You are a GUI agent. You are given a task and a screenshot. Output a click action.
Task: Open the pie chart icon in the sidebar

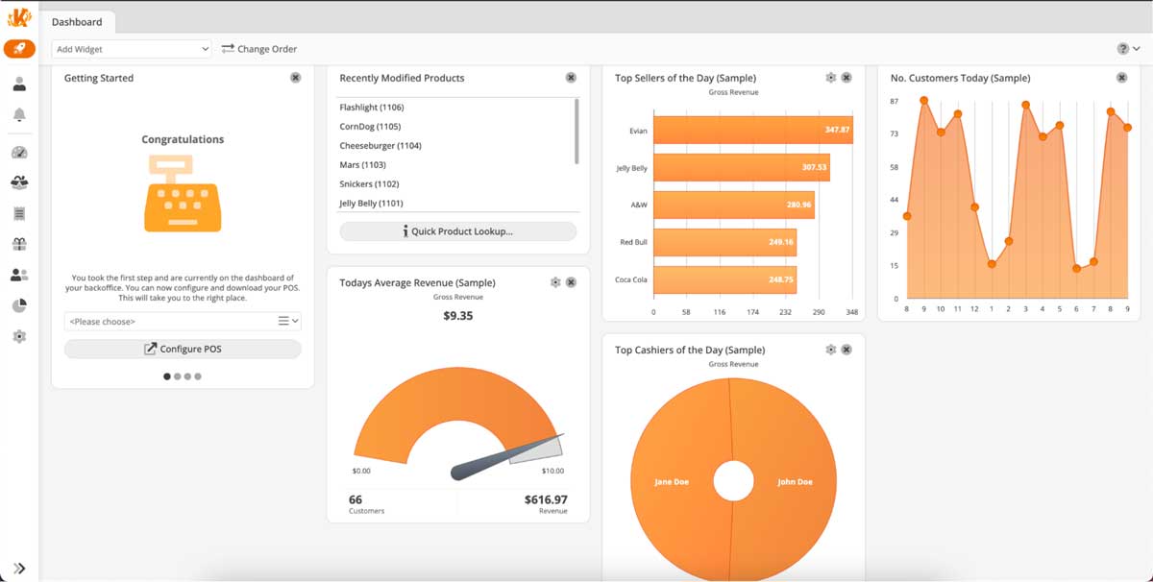tap(20, 305)
